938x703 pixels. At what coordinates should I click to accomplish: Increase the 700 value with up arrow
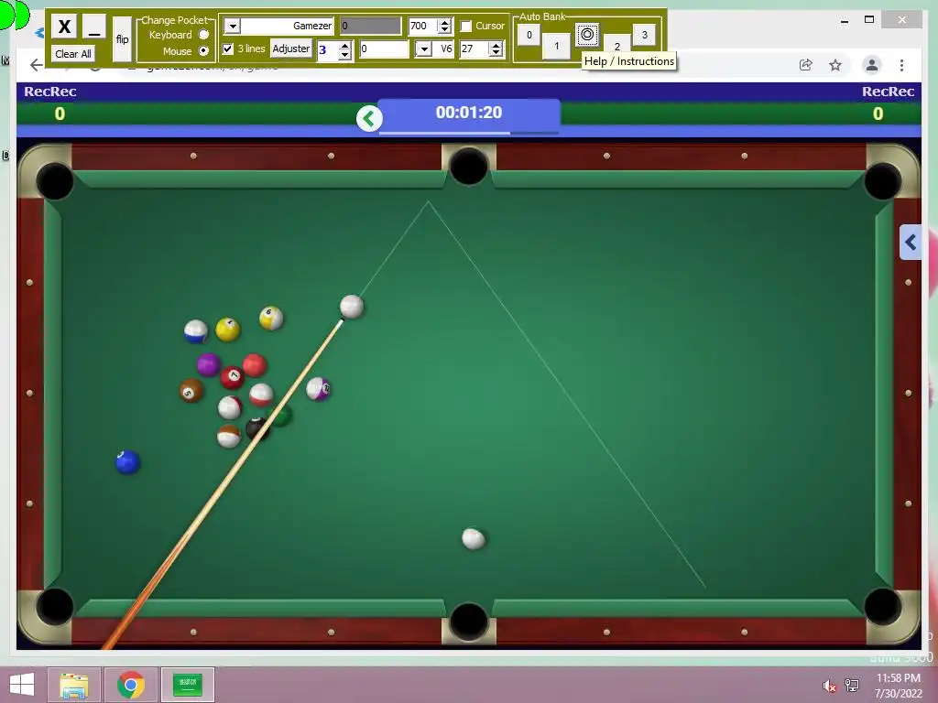pyautogui.click(x=444, y=22)
